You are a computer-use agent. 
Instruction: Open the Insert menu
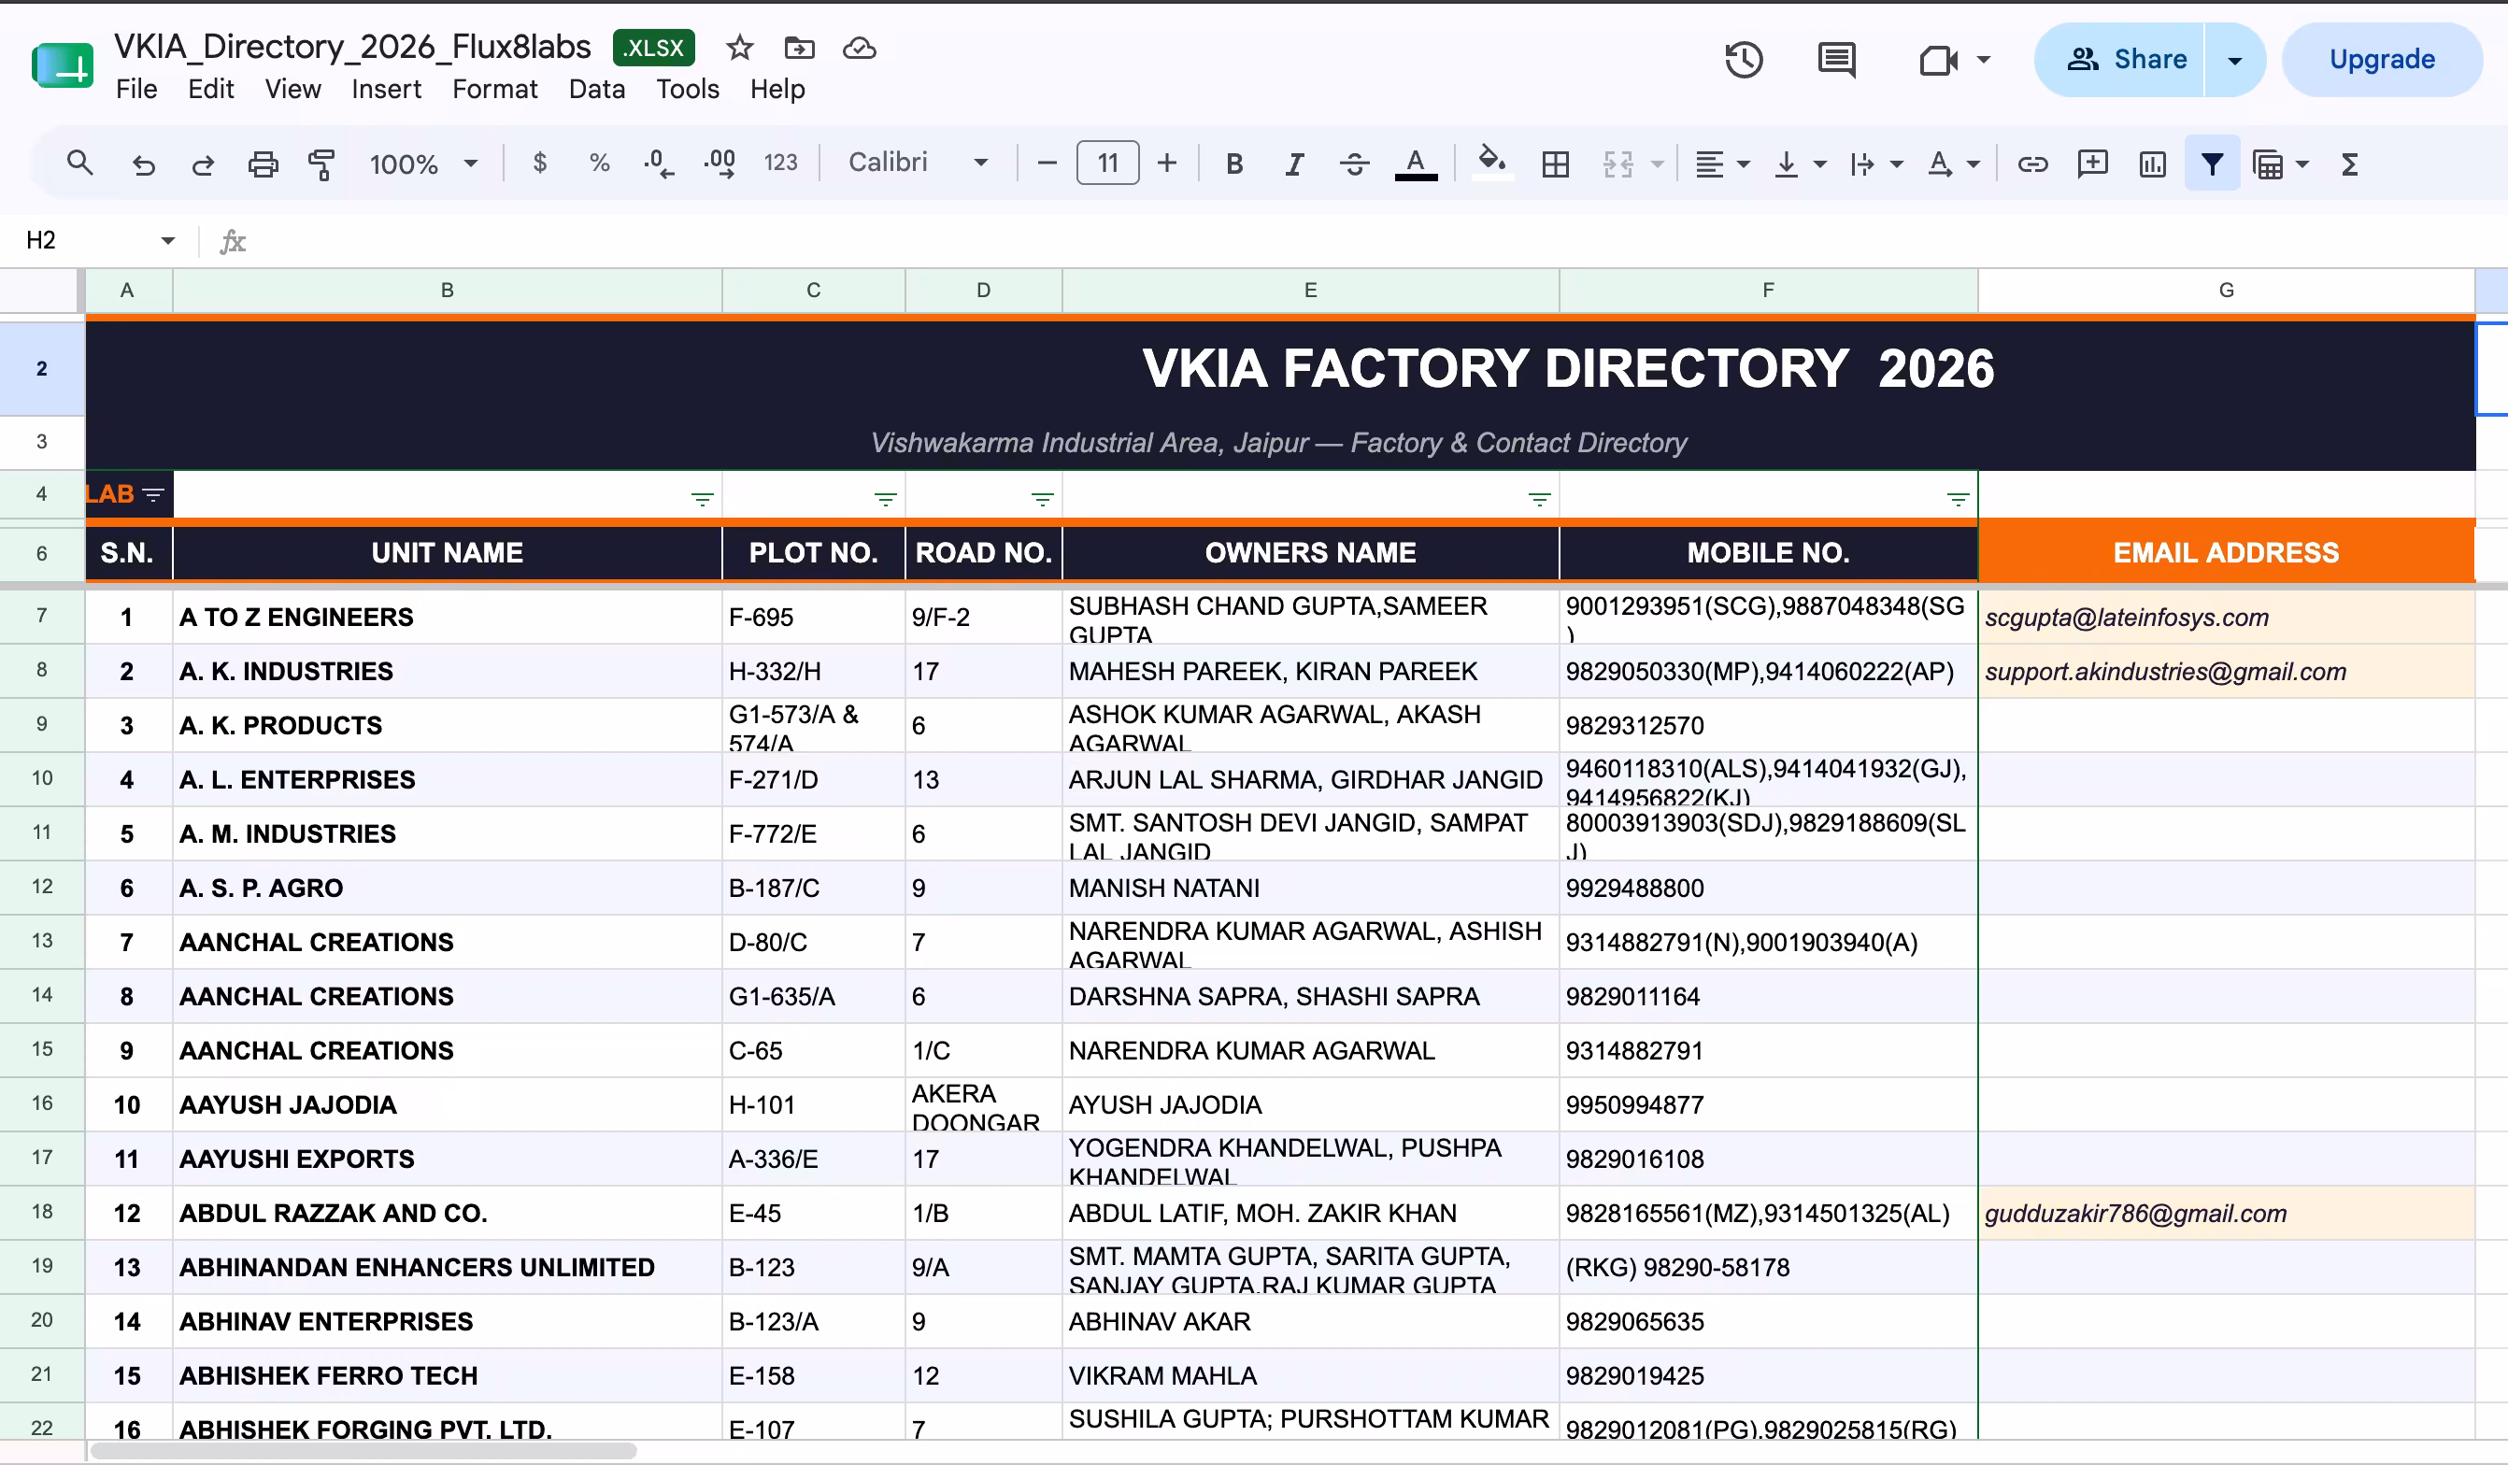(386, 90)
